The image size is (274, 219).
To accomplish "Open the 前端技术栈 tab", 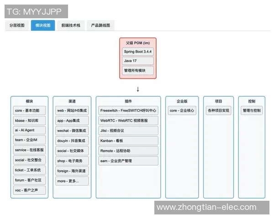I will click(71, 26).
